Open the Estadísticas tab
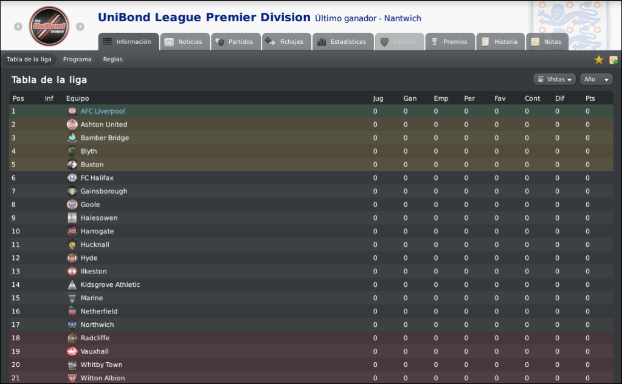This screenshot has height=384, width=622. [x=343, y=41]
